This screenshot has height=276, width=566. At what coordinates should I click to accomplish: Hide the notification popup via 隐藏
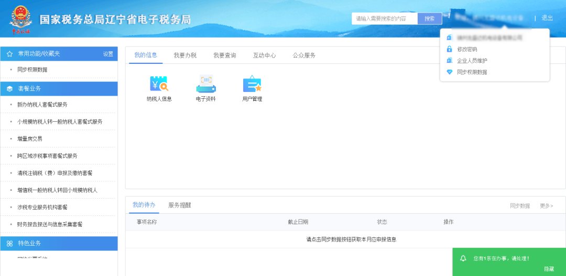[549, 269]
